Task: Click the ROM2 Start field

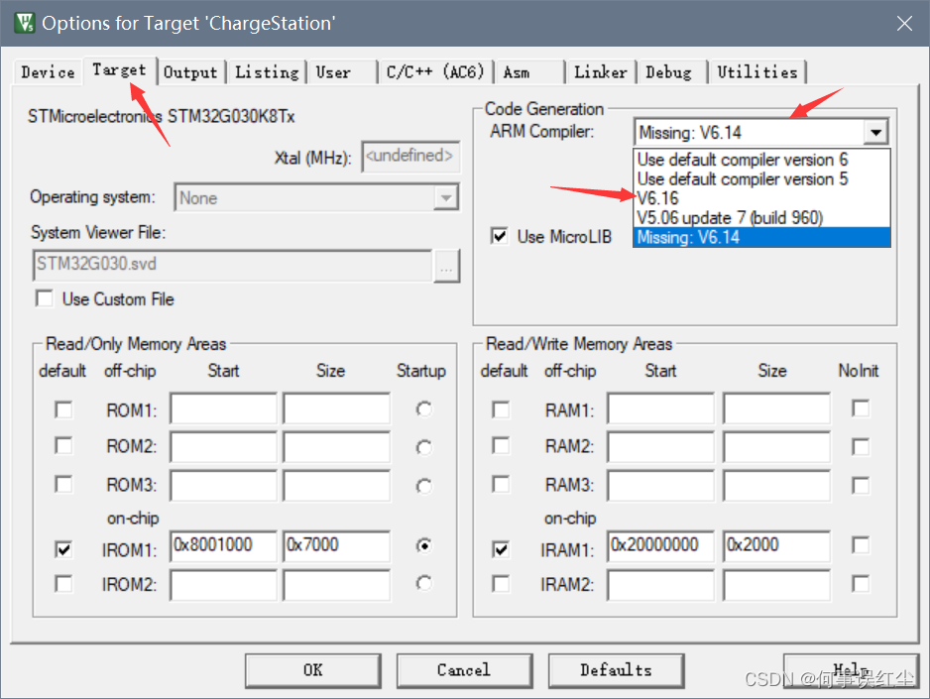Action: click(x=223, y=446)
